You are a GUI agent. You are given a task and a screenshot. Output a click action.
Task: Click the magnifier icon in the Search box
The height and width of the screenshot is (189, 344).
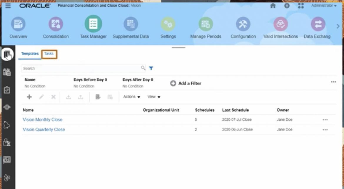143,68
